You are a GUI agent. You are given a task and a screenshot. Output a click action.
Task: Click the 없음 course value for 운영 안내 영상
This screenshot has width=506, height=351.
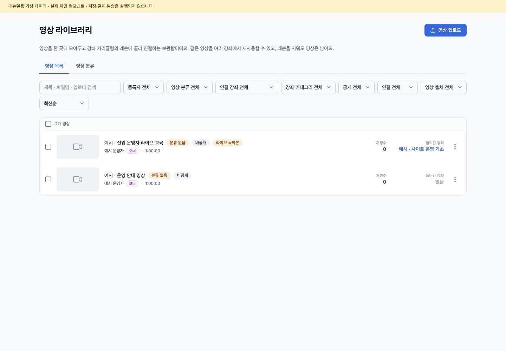click(x=440, y=182)
